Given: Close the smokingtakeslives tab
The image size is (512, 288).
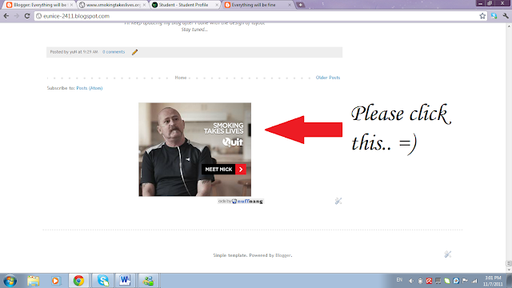Looking at the screenshot, I should pos(144,5).
